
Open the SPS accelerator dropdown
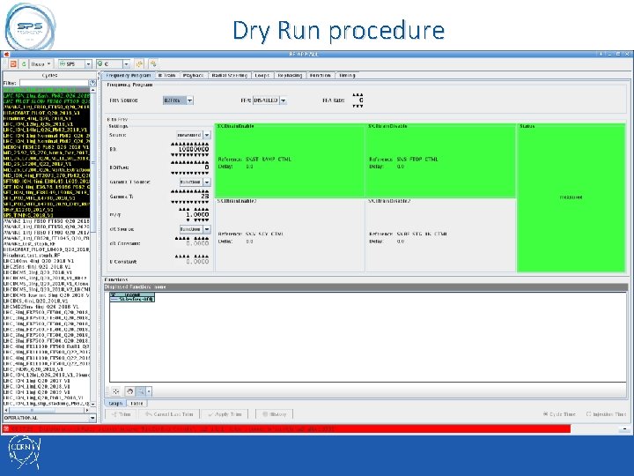tap(75, 64)
